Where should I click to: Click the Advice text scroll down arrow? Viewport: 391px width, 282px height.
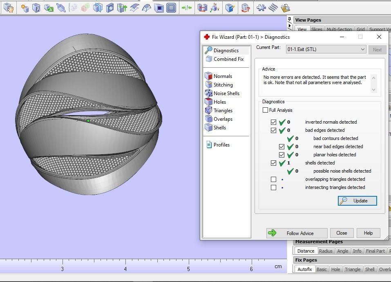(373, 90)
